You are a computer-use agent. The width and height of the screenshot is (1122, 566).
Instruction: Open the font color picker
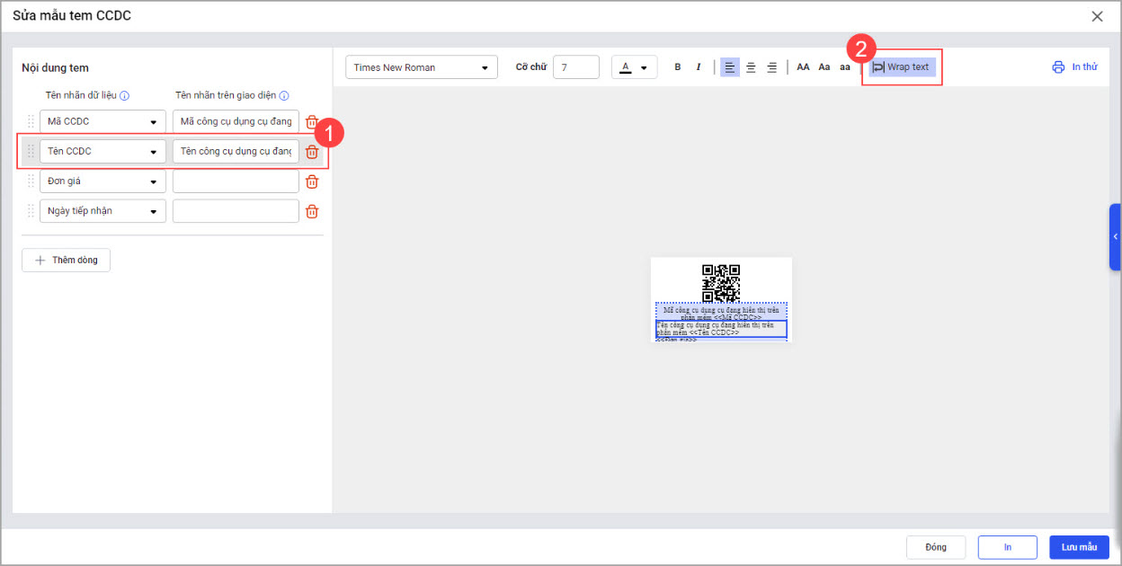[x=634, y=67]
